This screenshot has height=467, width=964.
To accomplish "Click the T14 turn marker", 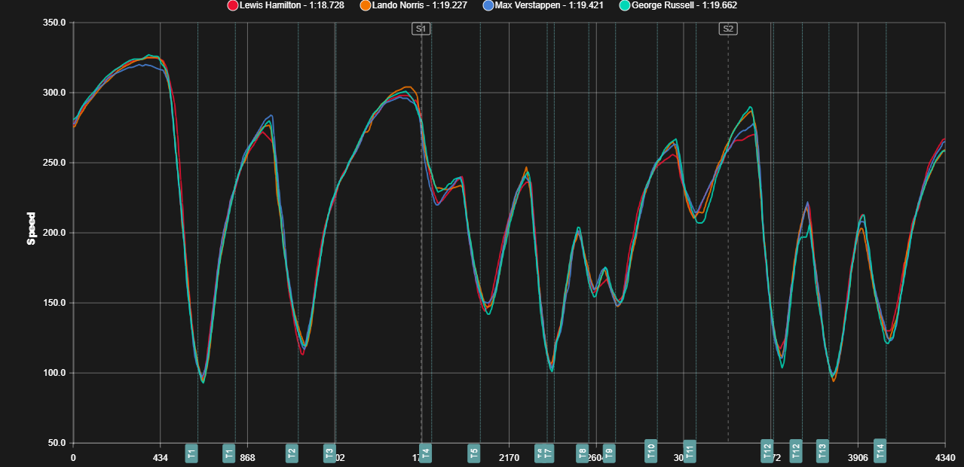I will [880, 450].
